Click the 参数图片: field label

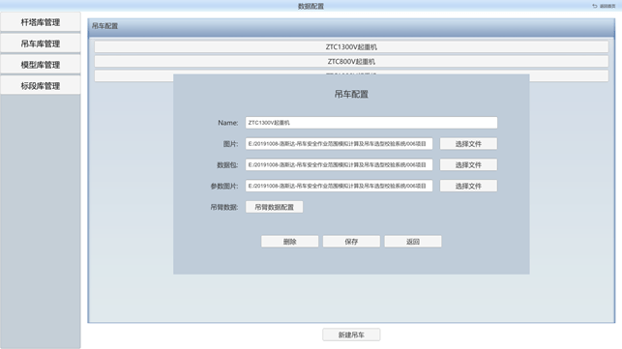click(224, 186)
